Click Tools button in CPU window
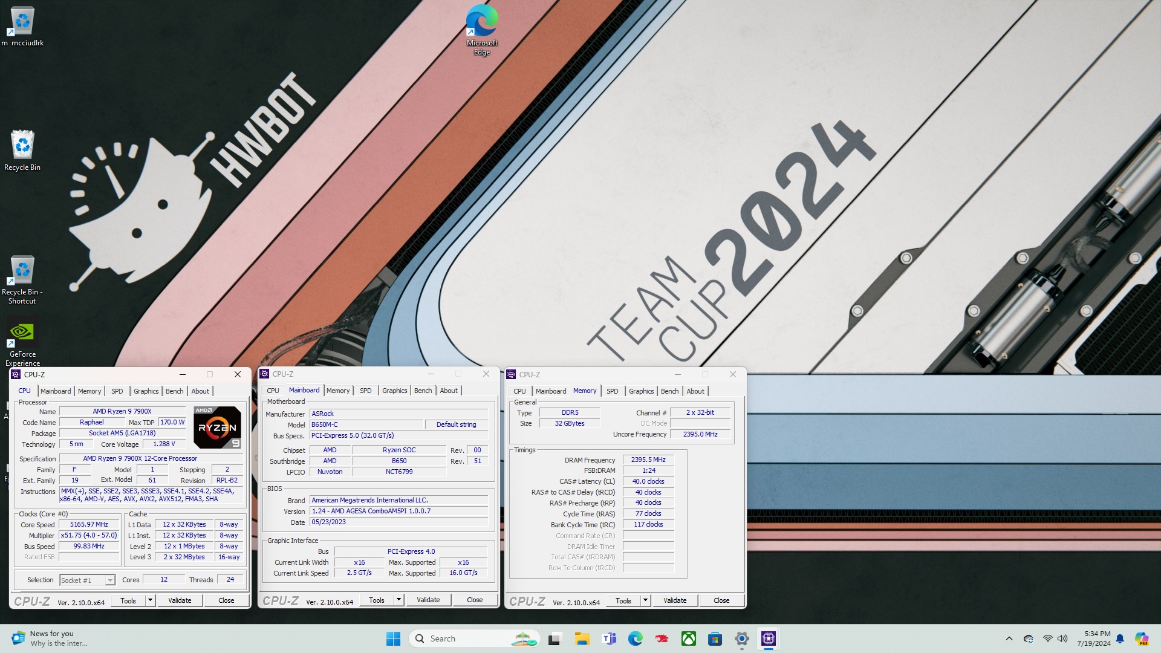The width and height of the screenshot is (1161, 653). pyautogui.click(x=128, y=600)
